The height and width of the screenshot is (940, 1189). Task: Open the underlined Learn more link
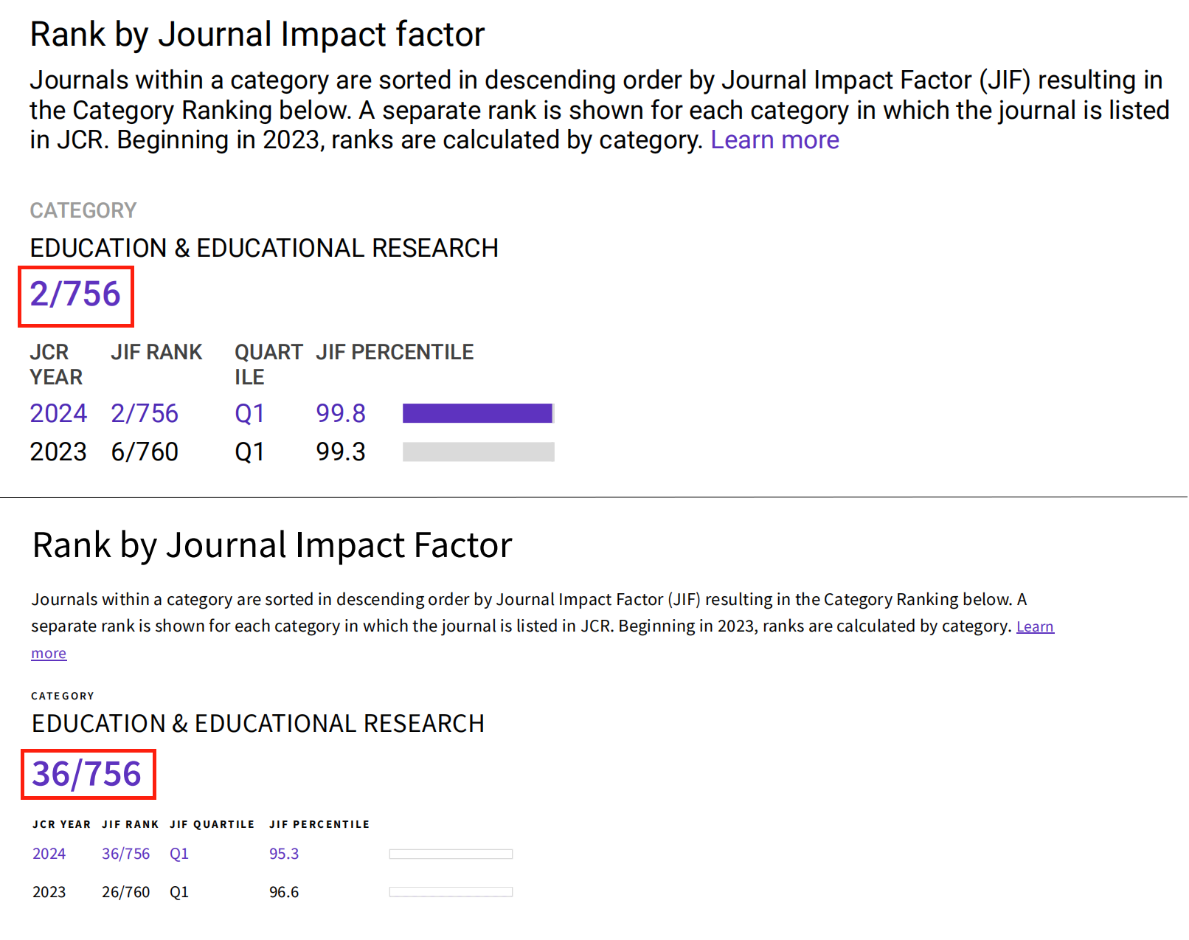1035,626
